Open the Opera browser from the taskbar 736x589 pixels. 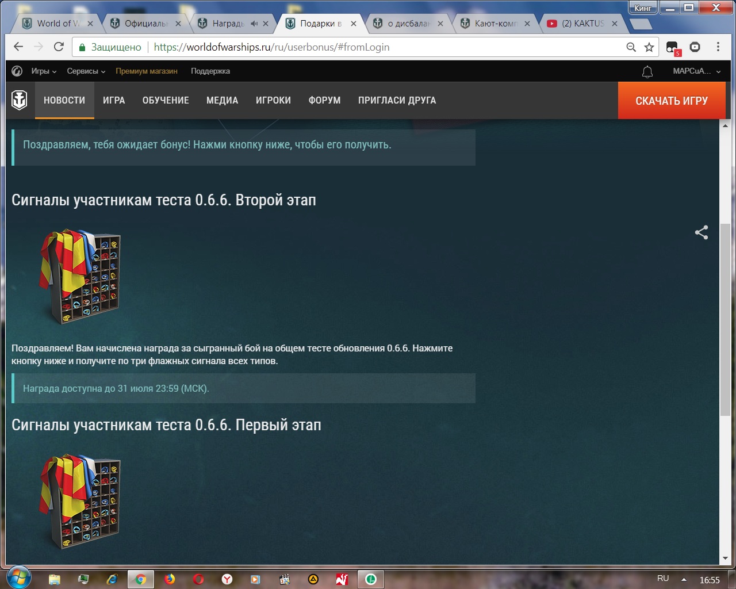[x=198, y=579]
